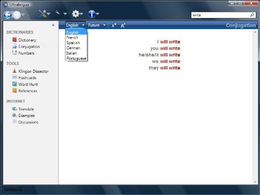
Task: Click the Conjugation sidebar icon
Action: pyautogui.click(x=15, y=46)
